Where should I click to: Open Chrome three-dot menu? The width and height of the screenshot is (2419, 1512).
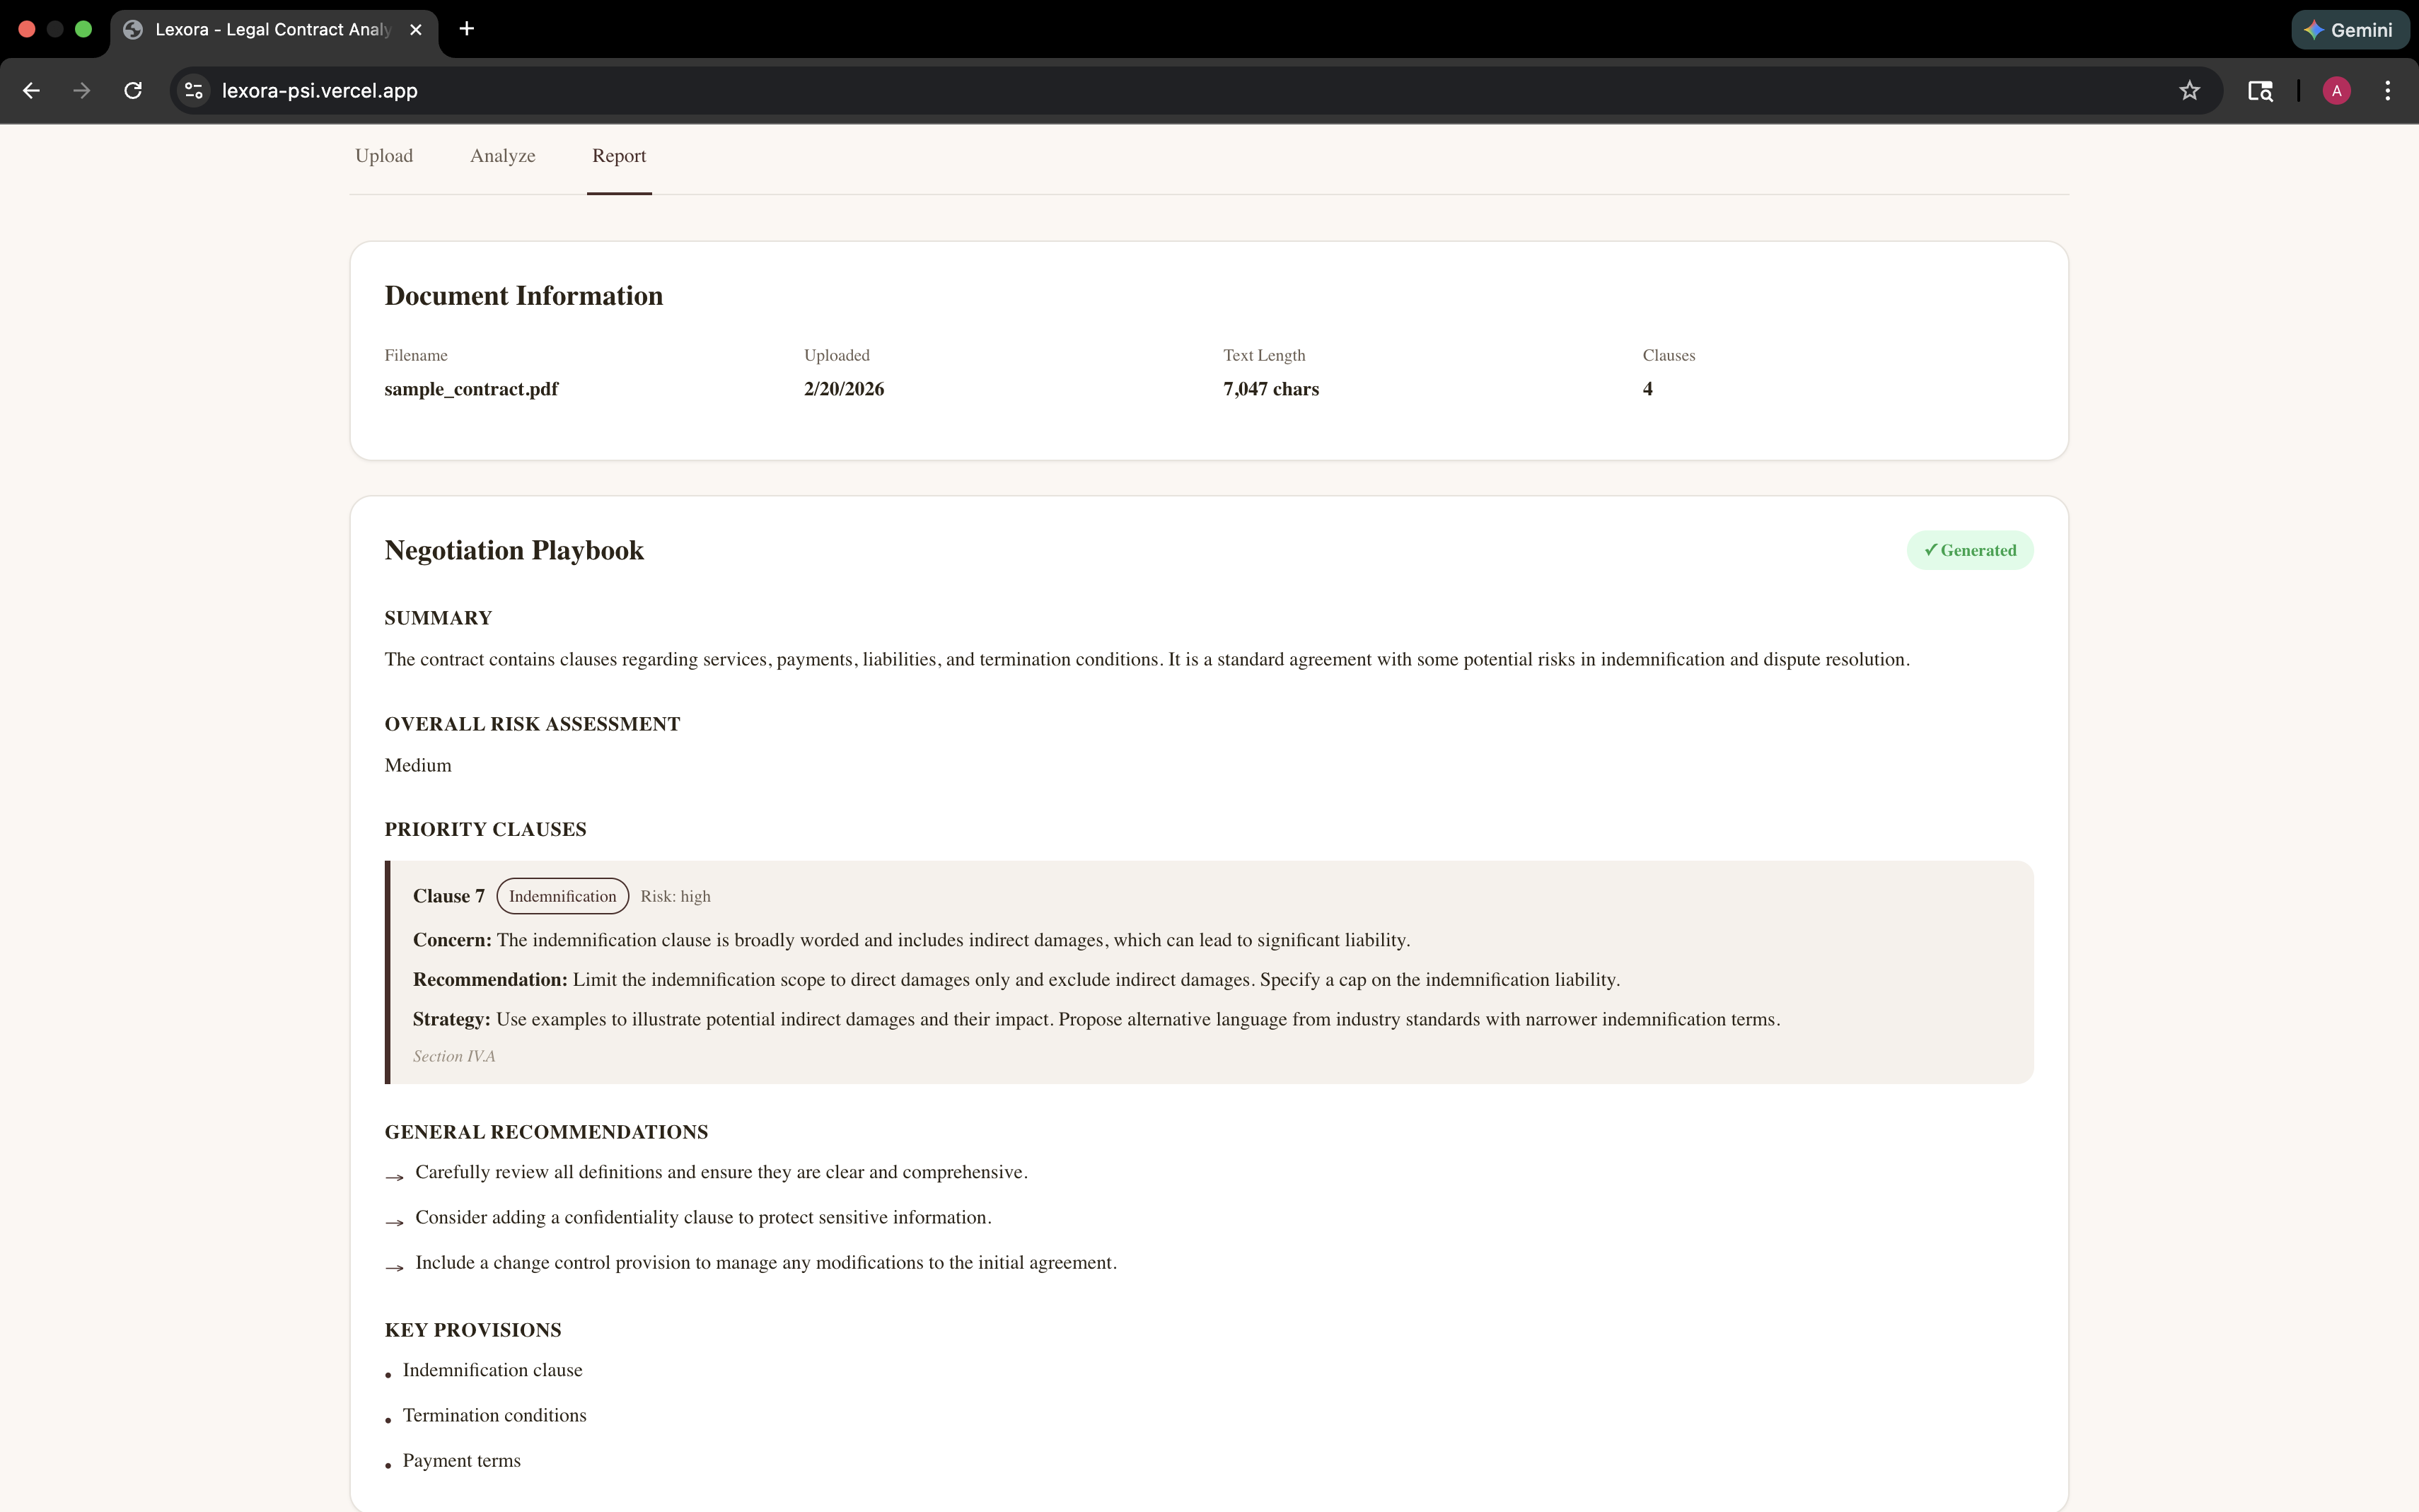tap(2388, 91)
